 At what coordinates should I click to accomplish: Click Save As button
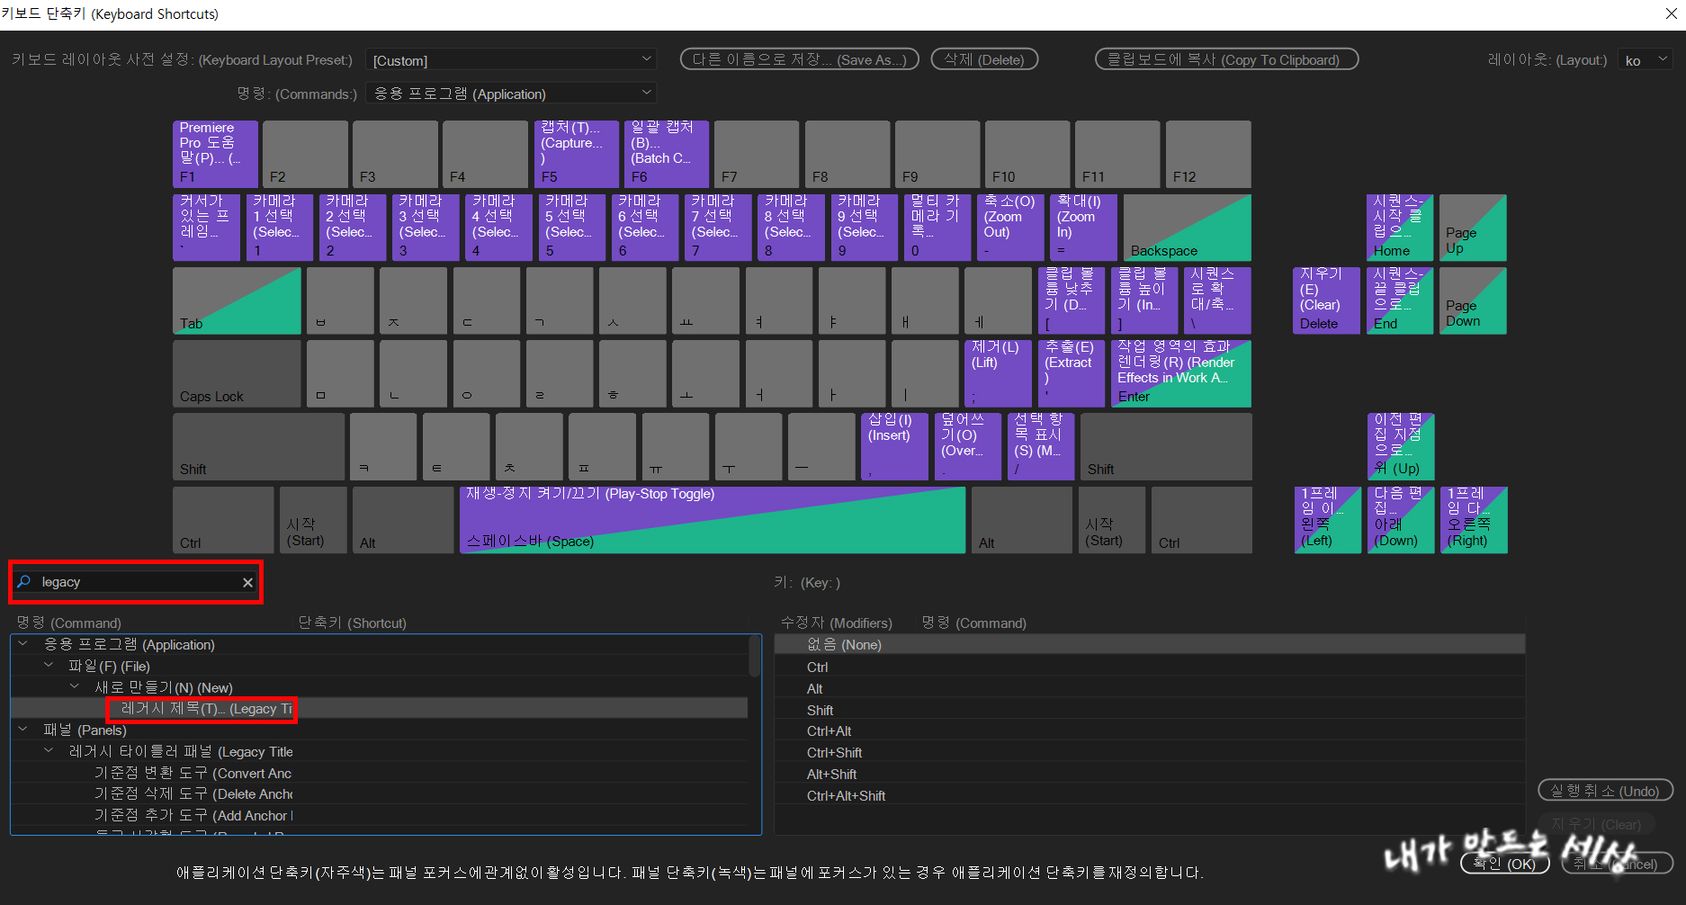coord(799,59)
